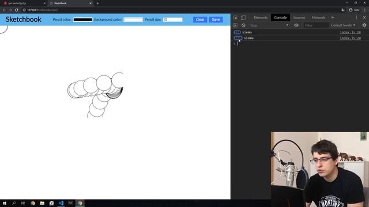Close the Sketchbook browser tab
The height and width of the screenshot is (207, 369).
90,3
